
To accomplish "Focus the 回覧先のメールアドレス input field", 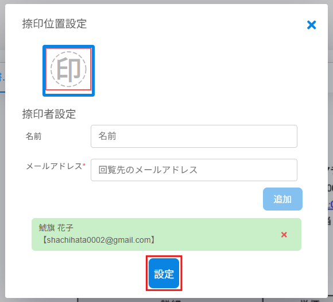I will 194,170.
